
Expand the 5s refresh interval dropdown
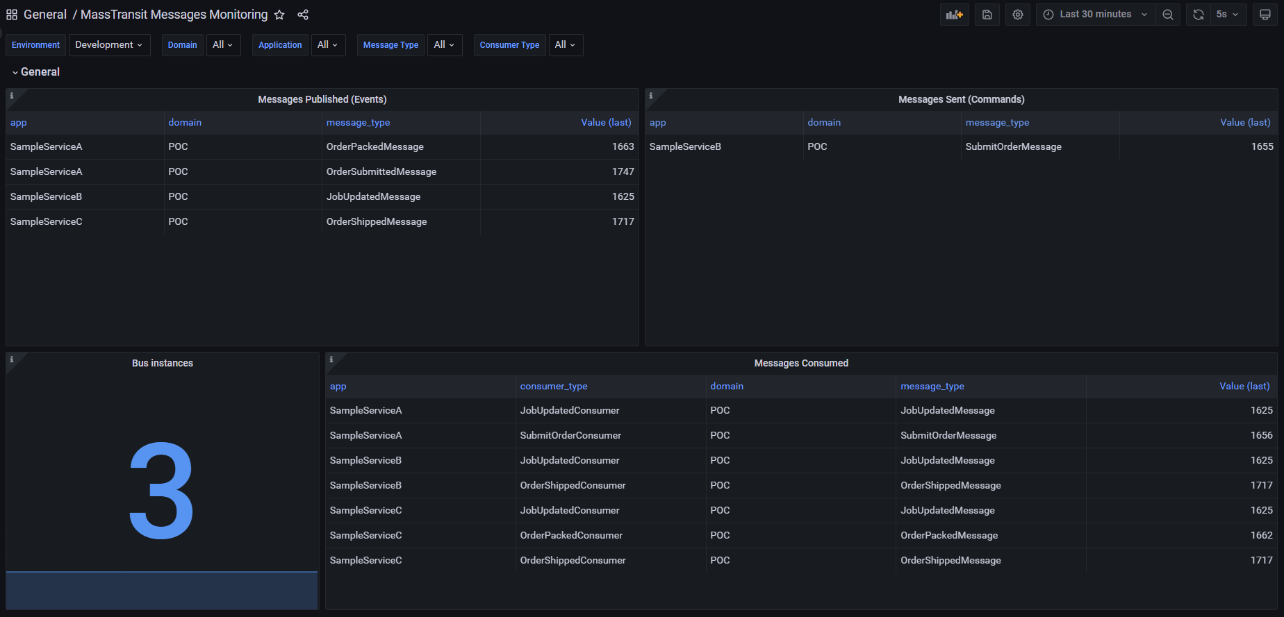1228,15
